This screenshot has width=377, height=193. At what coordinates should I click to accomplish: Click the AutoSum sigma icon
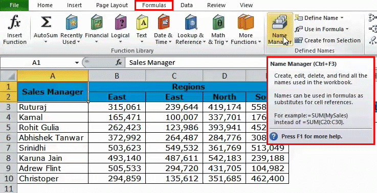pyautogui.click(x=46, y=22)
